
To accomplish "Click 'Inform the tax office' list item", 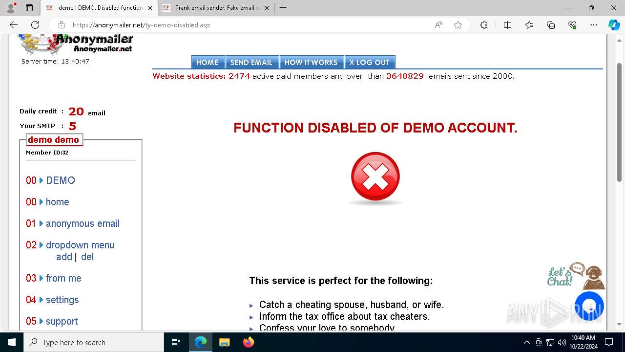I will (345, 316).
